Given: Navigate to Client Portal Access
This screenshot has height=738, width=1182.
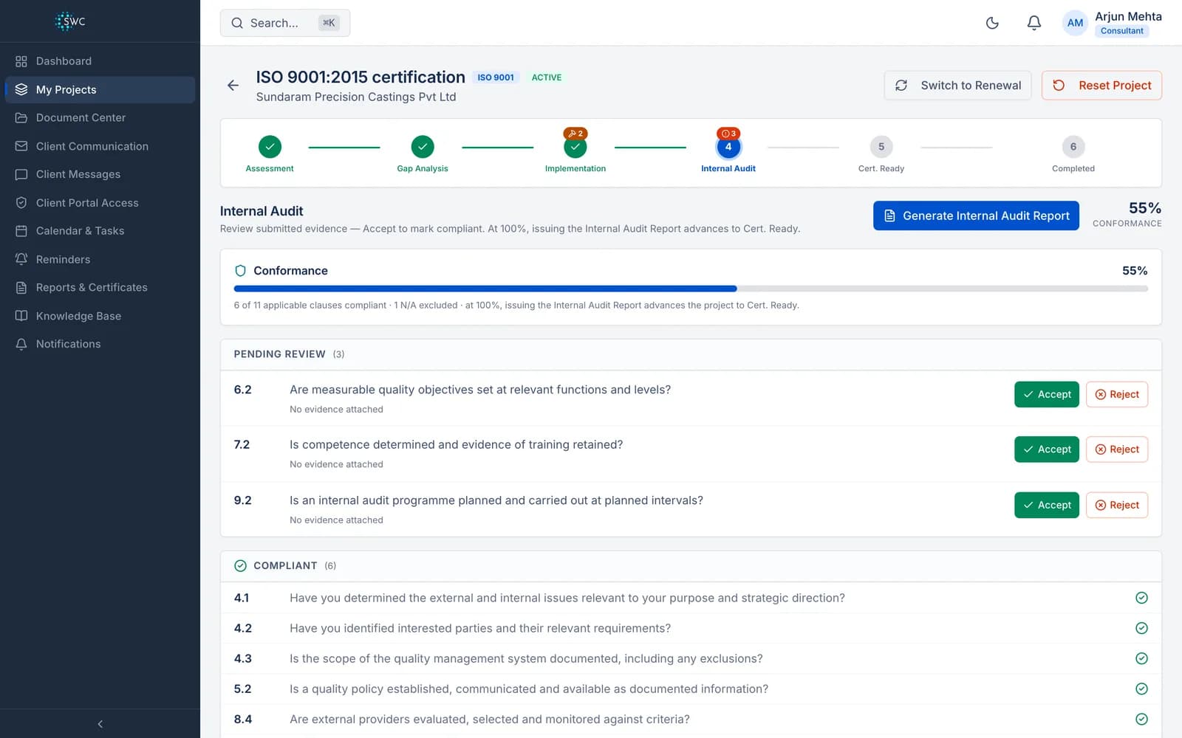Looking at the screenshot, I should [100, 203].
